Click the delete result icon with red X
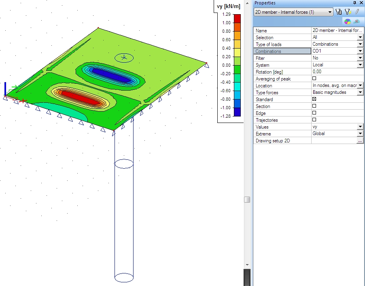The image size is (365, 286). coord(357,21)
